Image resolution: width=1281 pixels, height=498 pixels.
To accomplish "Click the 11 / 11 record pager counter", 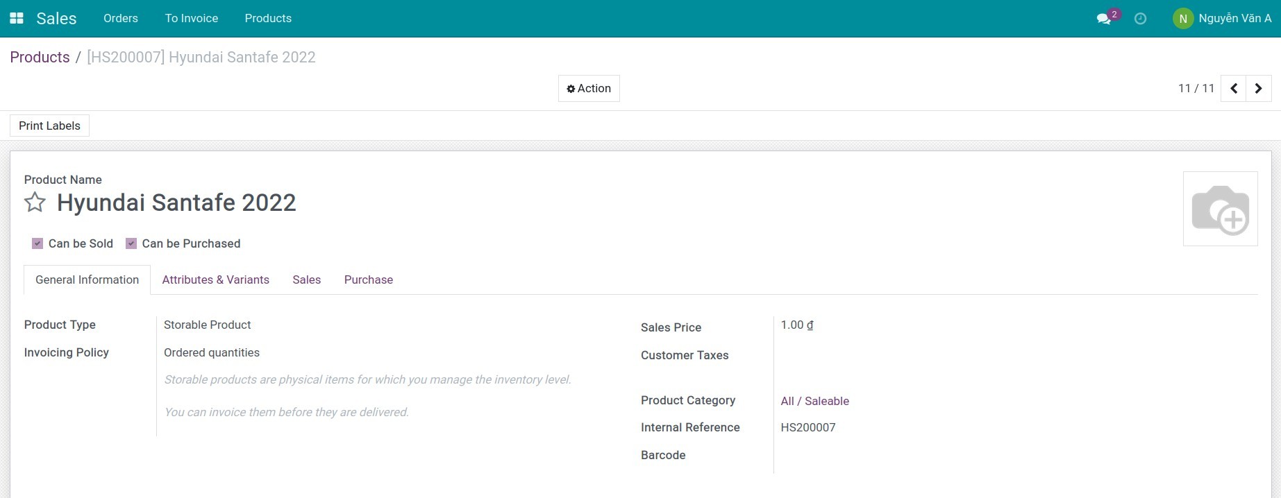I will (x=1196, y=89).
